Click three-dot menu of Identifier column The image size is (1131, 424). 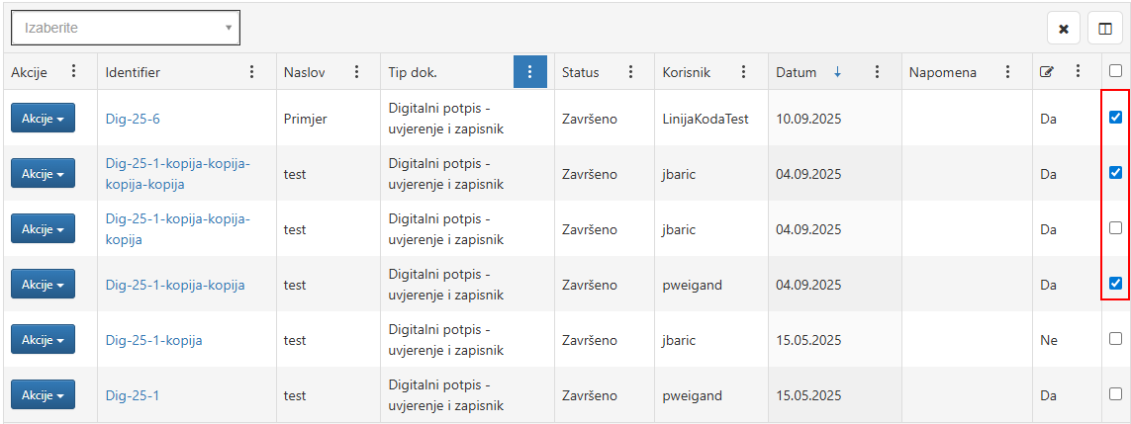click(x=251, y=72)
